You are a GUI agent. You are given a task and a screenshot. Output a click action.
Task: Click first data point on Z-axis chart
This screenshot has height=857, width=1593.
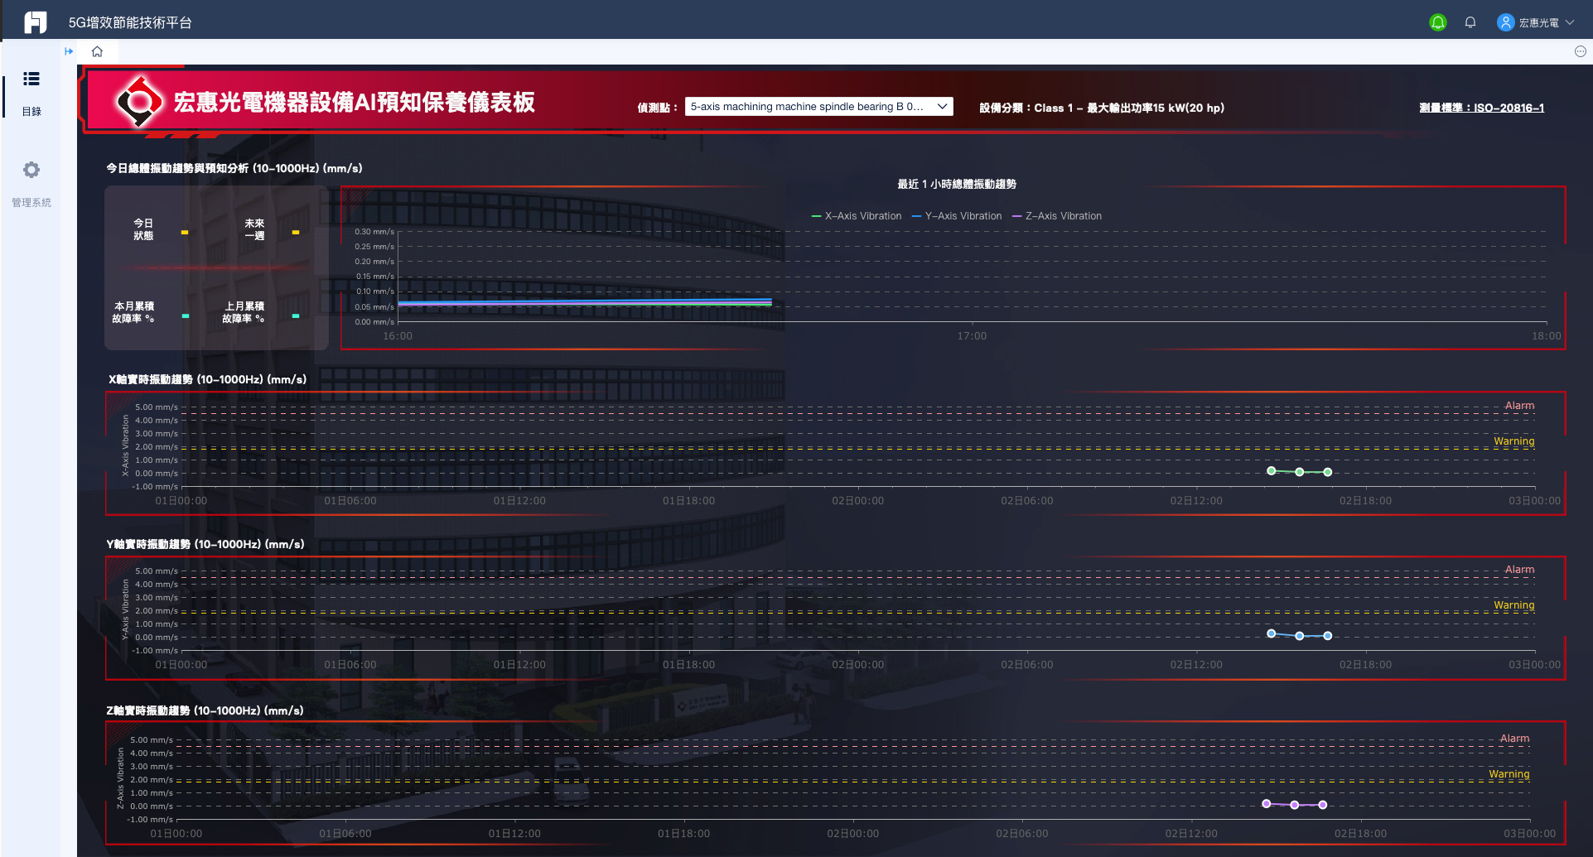[x=1266, y=803]
